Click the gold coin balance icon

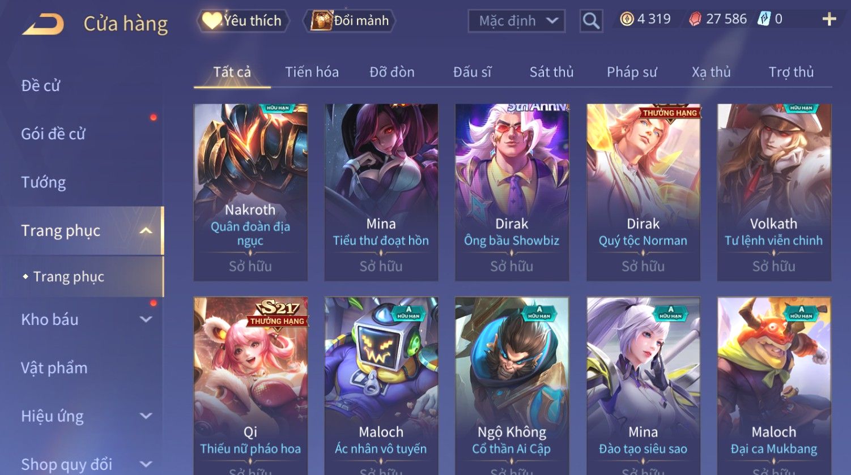click(x=627, y=19)
